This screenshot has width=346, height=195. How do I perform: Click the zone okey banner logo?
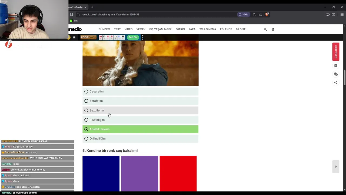coord(88,37)
